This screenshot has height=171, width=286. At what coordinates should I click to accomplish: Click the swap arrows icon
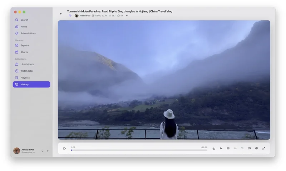[x=242, y=149]
